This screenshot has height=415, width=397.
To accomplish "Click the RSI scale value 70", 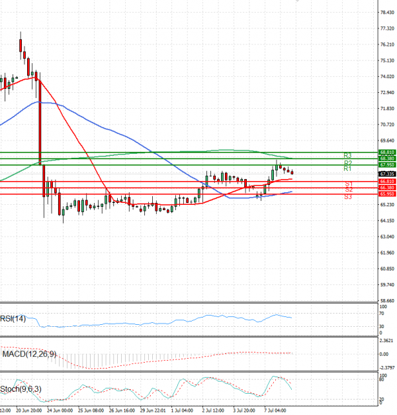I will click(382, 314).
